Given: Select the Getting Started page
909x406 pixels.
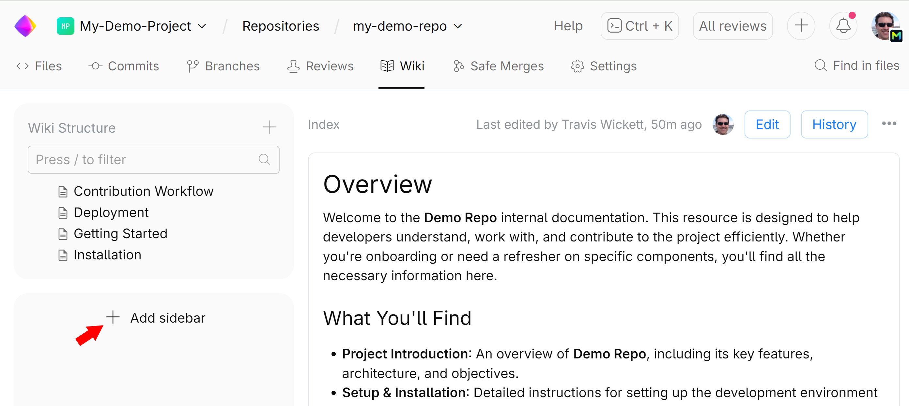Looking at the screenshot, I should coord(120,233).
